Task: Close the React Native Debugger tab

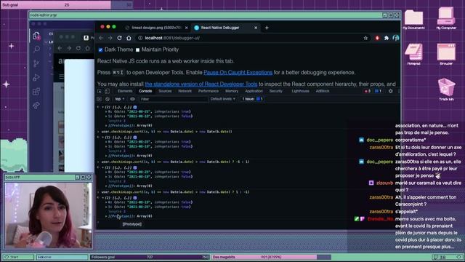Action: coord(256,28)
